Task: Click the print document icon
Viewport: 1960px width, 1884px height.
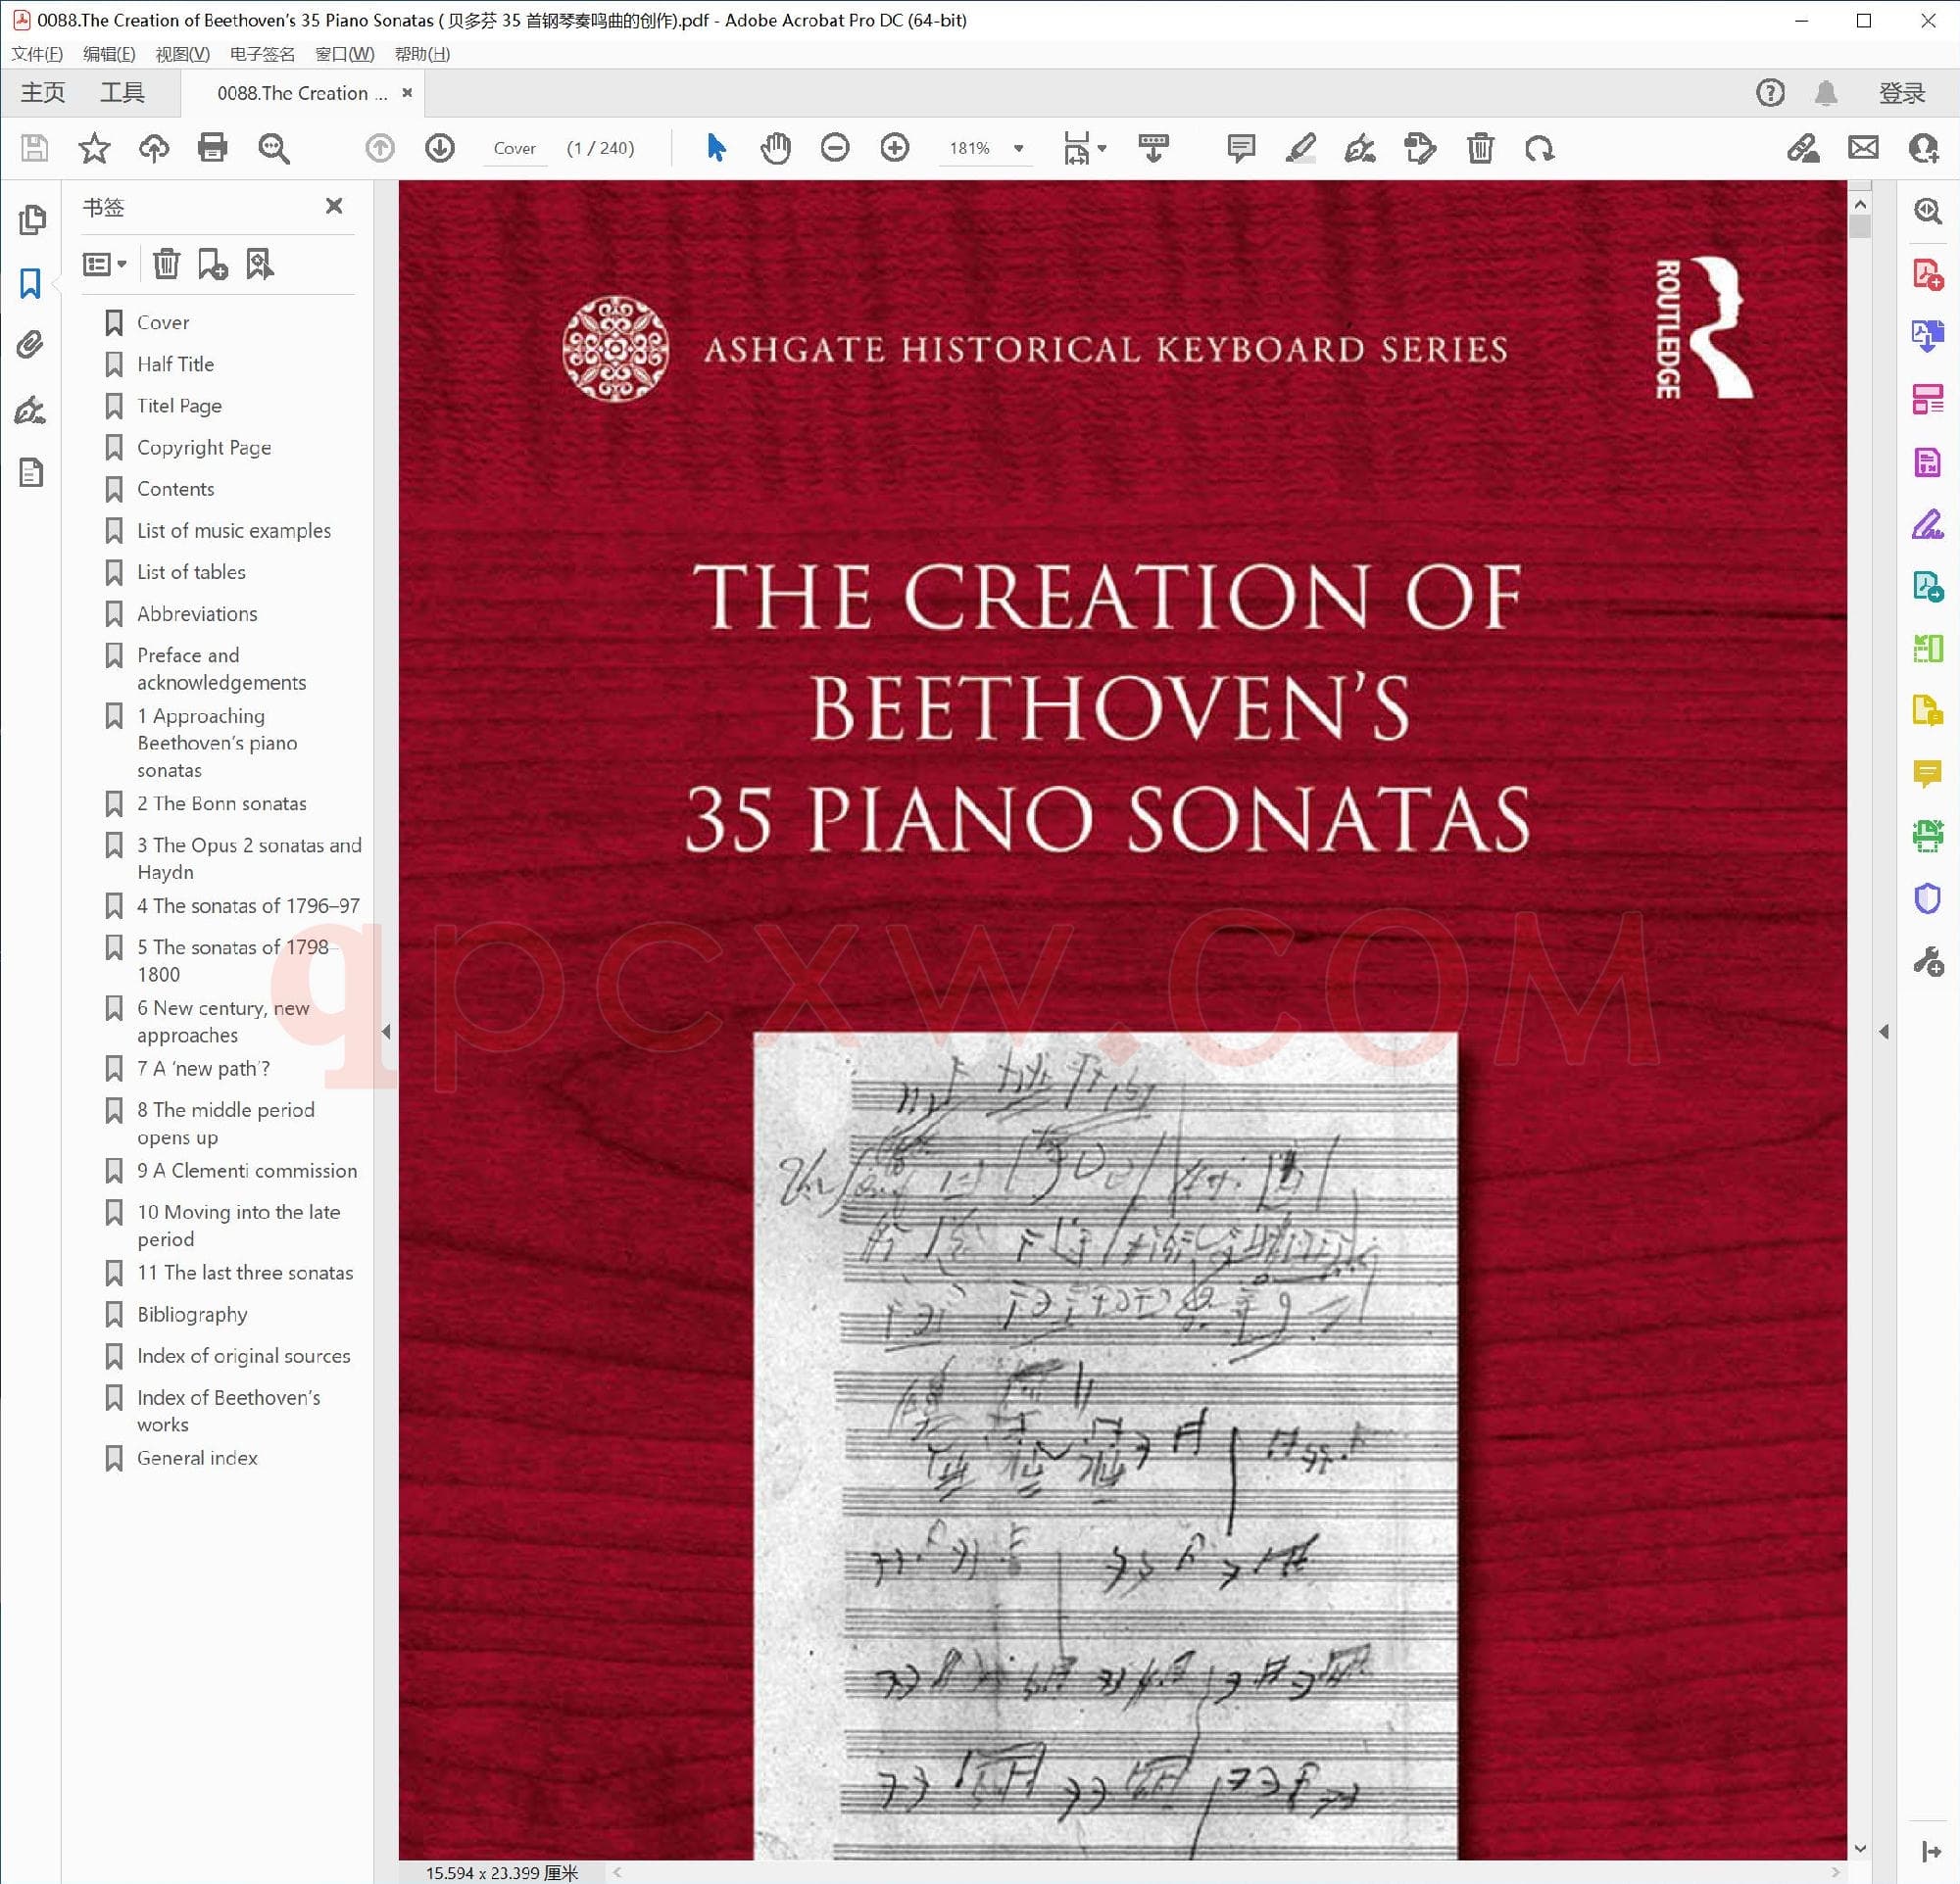Action: [212, 149]
